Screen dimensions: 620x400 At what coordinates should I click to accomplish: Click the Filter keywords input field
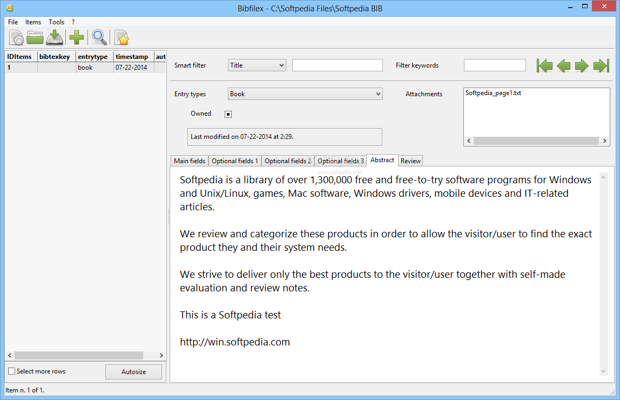(495, 65)
